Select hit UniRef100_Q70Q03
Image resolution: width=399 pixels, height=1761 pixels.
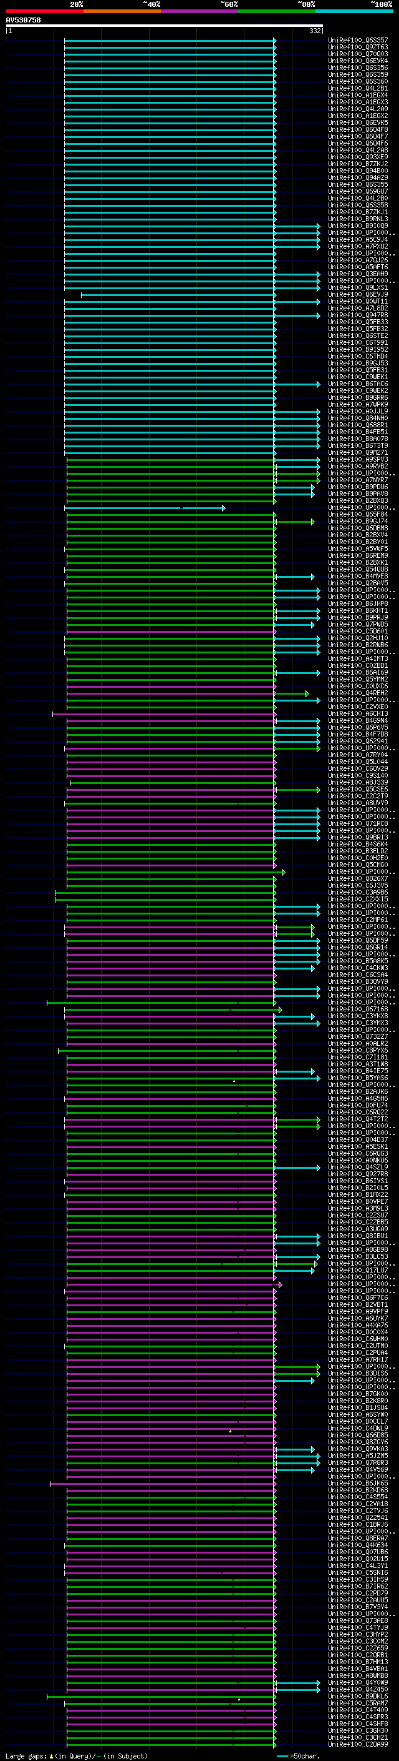coord(358,54)
